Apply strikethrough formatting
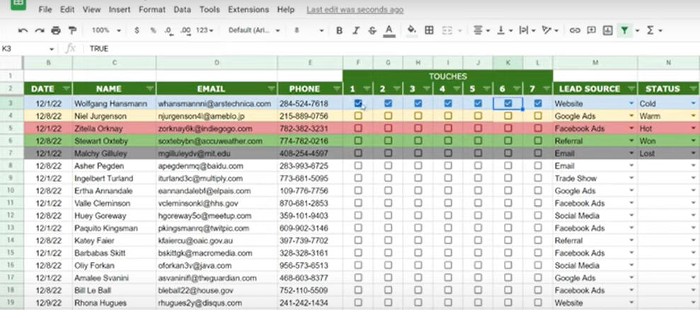 click(372, 30)
